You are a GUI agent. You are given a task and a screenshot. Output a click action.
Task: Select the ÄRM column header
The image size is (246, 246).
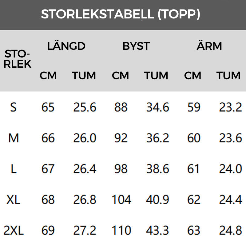tap(209, 46)
